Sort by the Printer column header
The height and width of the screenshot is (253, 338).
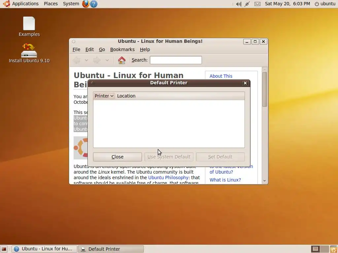(104, 96)
